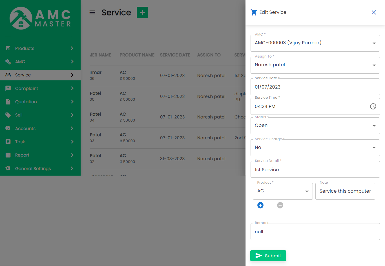Open the Status dropdown set to Open

tap(315, 126)
